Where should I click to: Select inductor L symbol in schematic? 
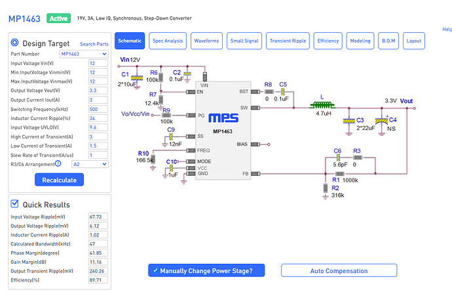pyautogui.click(x=322, y=105)
